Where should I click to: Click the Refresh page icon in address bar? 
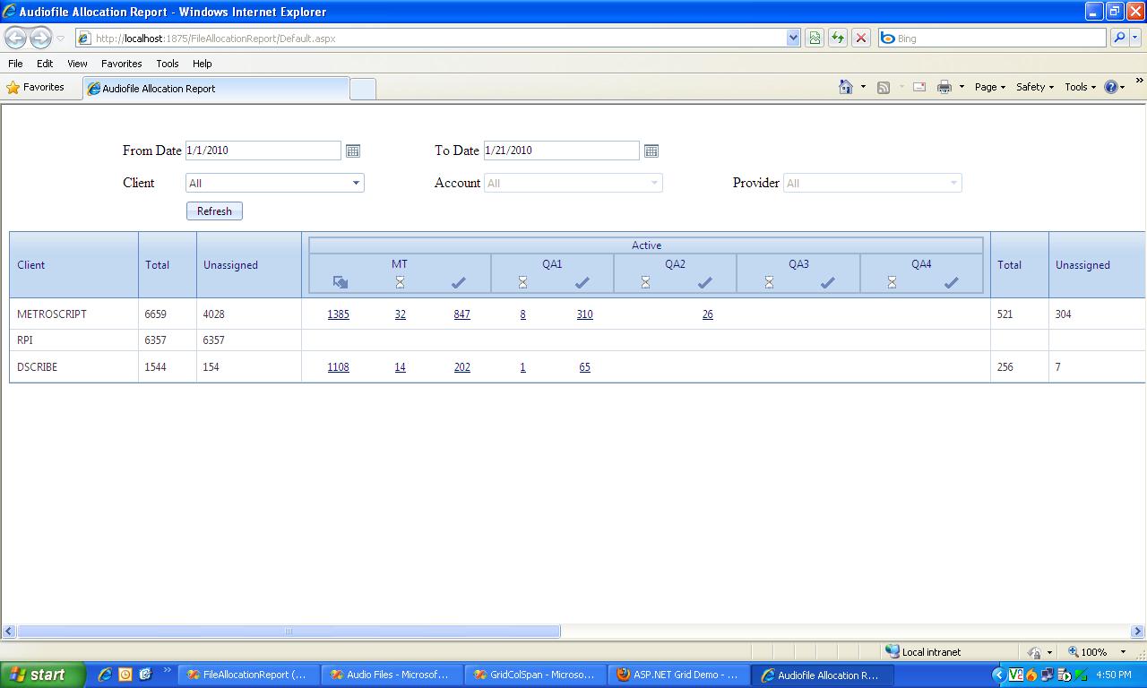[x=838, y=38]
